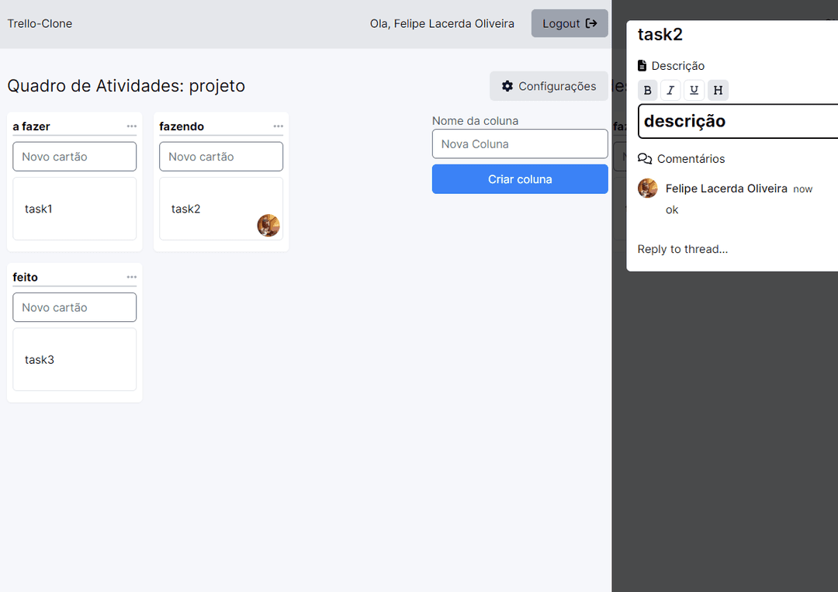Open options menu for 'fazendo' column

pos(279,126)
